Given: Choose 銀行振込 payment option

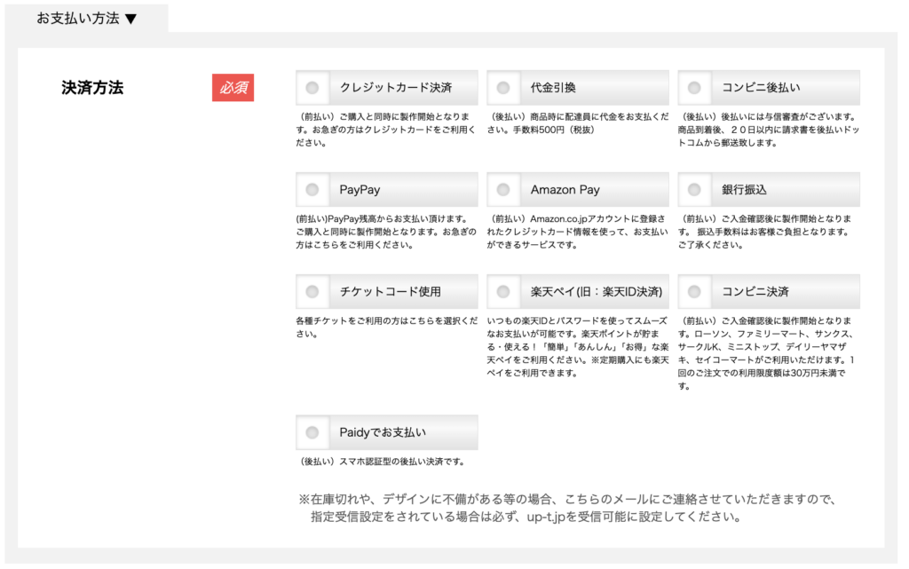Looking at the screenshot, I should pos(694,190).
